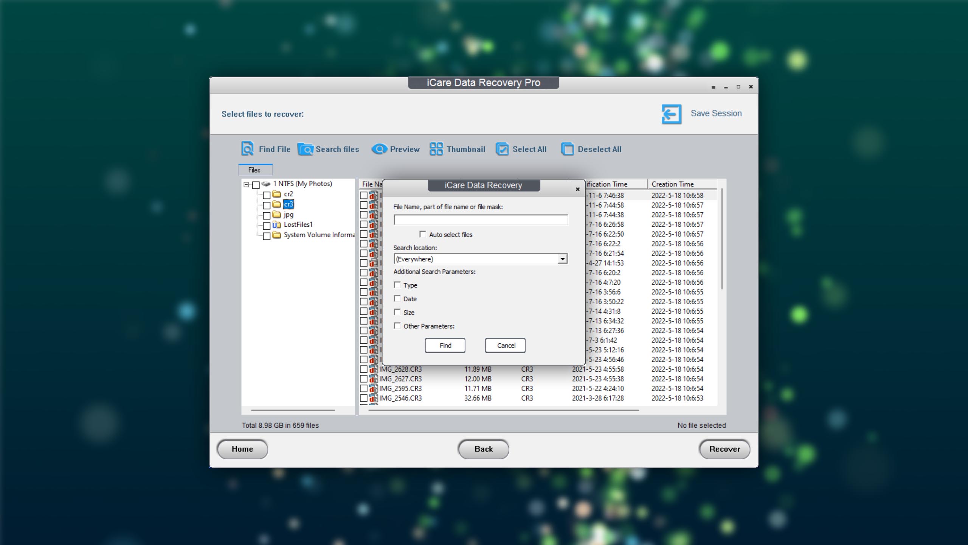Click the Thumbnail grid icon

tap(436, 149)
